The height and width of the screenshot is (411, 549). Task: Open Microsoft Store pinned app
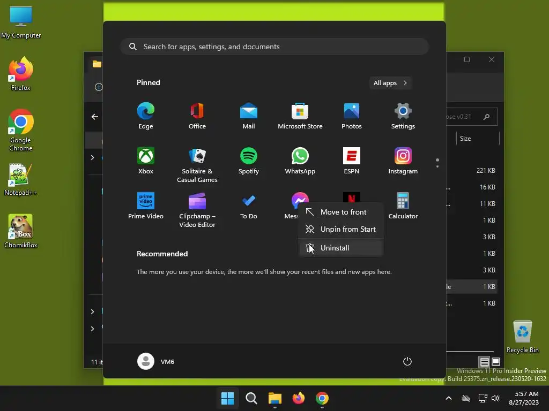[300, 116]
